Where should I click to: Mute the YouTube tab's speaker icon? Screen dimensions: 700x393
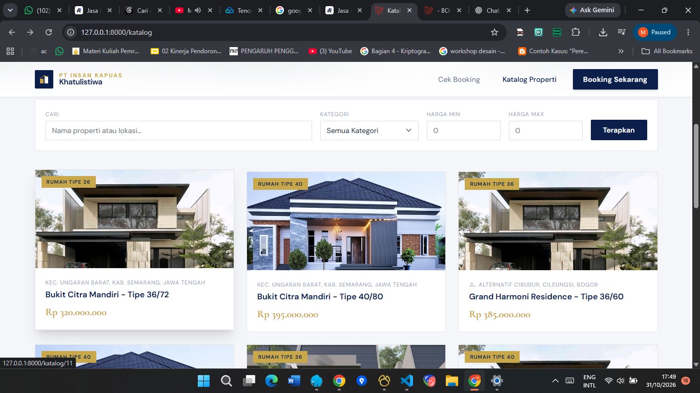[x=198, y=10]
